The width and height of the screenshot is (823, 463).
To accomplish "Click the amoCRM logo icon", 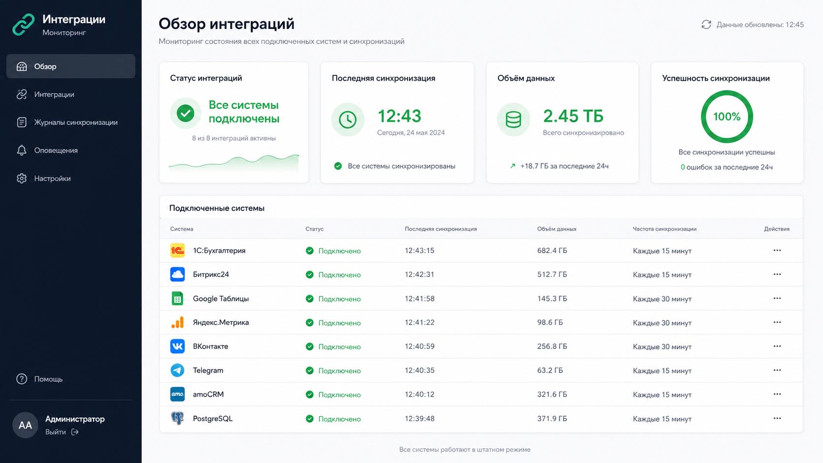I will [177, 394].
